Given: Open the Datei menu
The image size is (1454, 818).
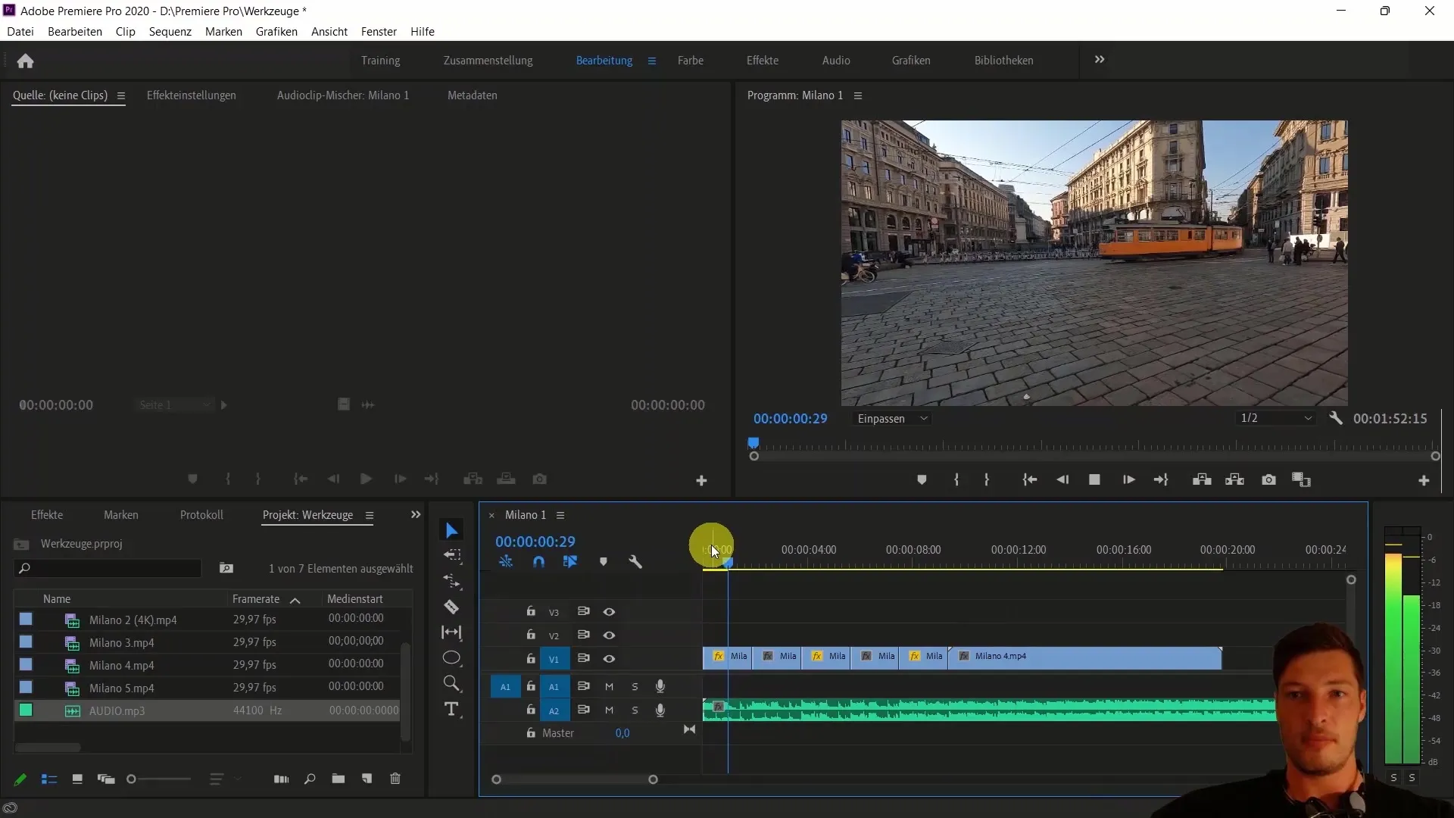Looking at the screenshot, I should (x=20, y=32).
